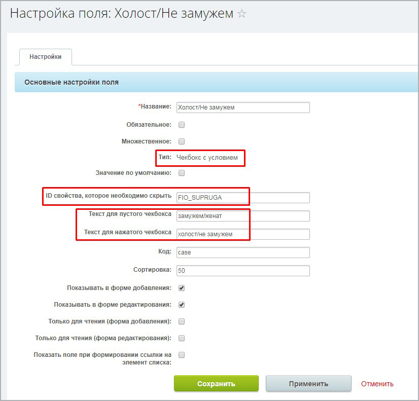The width and height of the screenshot is (419, 401).
Task: Check Показать поле при формировании ссылки
Action: pos(182,355)
